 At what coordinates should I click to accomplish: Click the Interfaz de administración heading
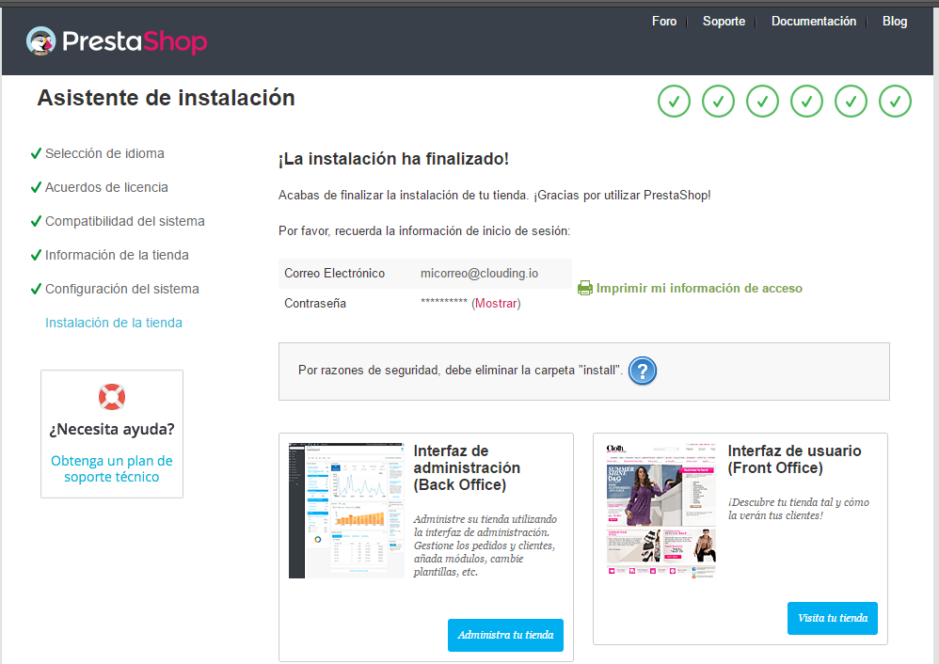(467, 467)
